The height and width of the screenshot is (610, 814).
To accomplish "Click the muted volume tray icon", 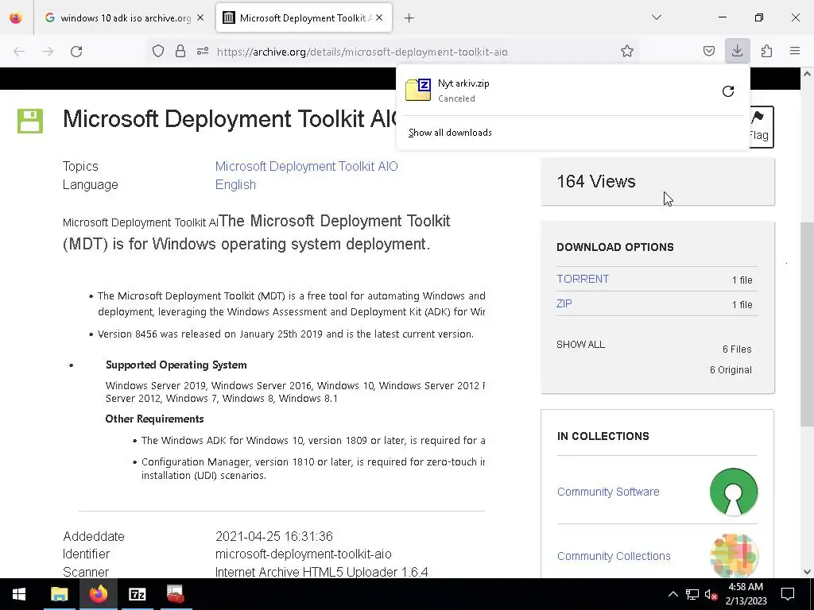I will pyautogui.click(x=711, y=594).
